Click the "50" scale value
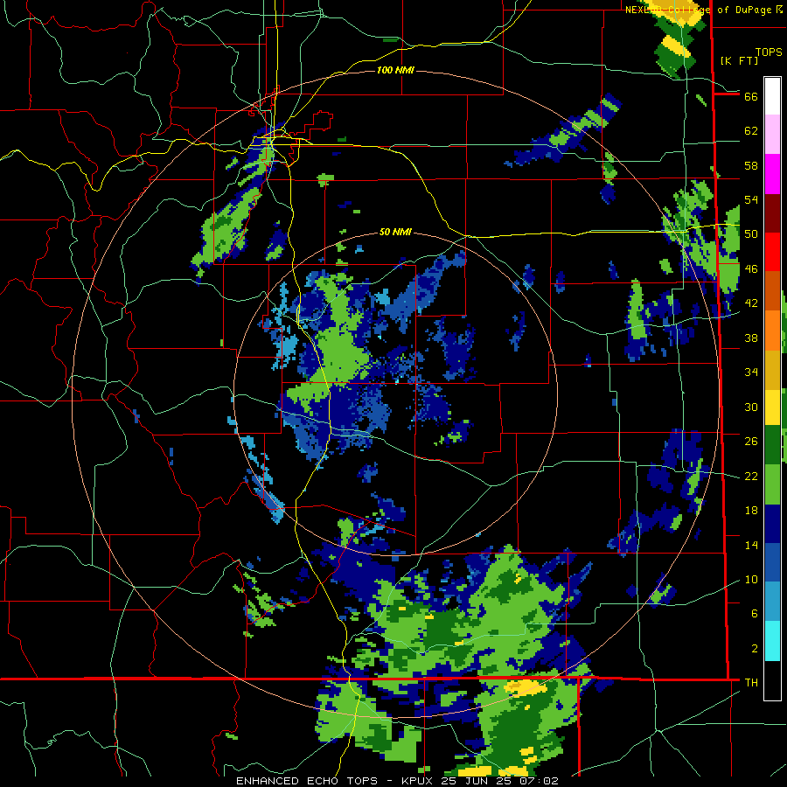787x787 pixels. tap(751, 234)
